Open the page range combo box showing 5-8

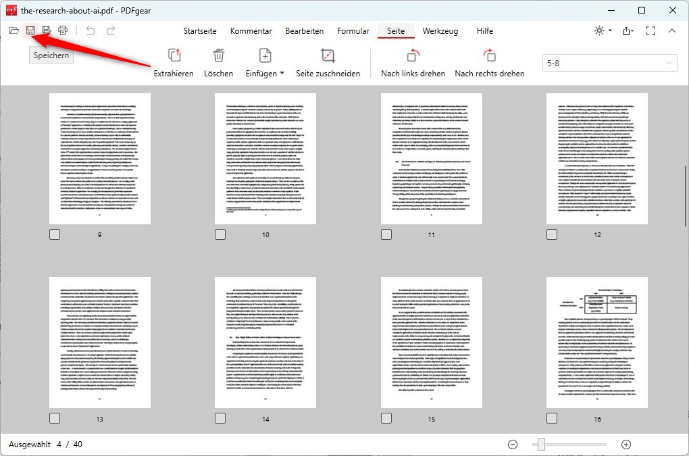[x=609, y=62]
